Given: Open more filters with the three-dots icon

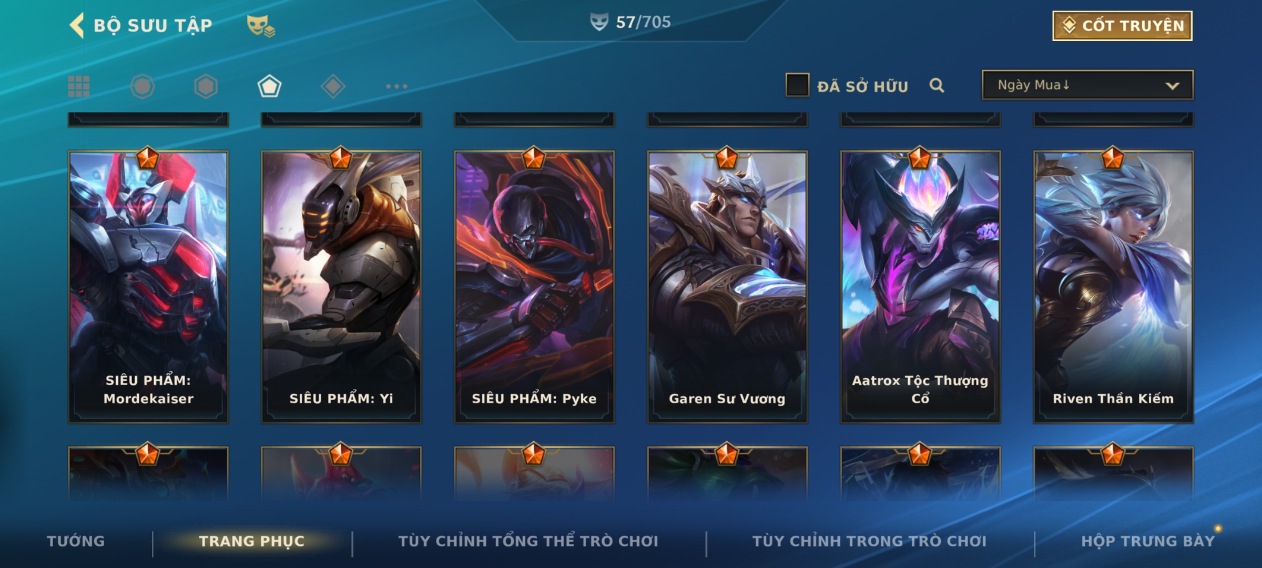Looking at the screenshot, I should coord(396,86).
